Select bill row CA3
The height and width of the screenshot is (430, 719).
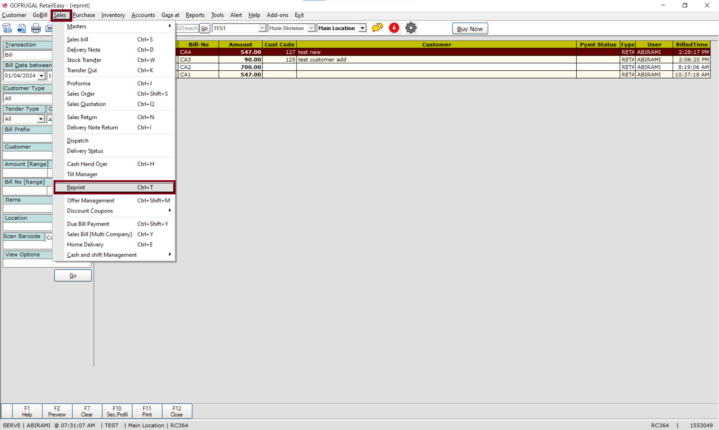pos(185,60)
